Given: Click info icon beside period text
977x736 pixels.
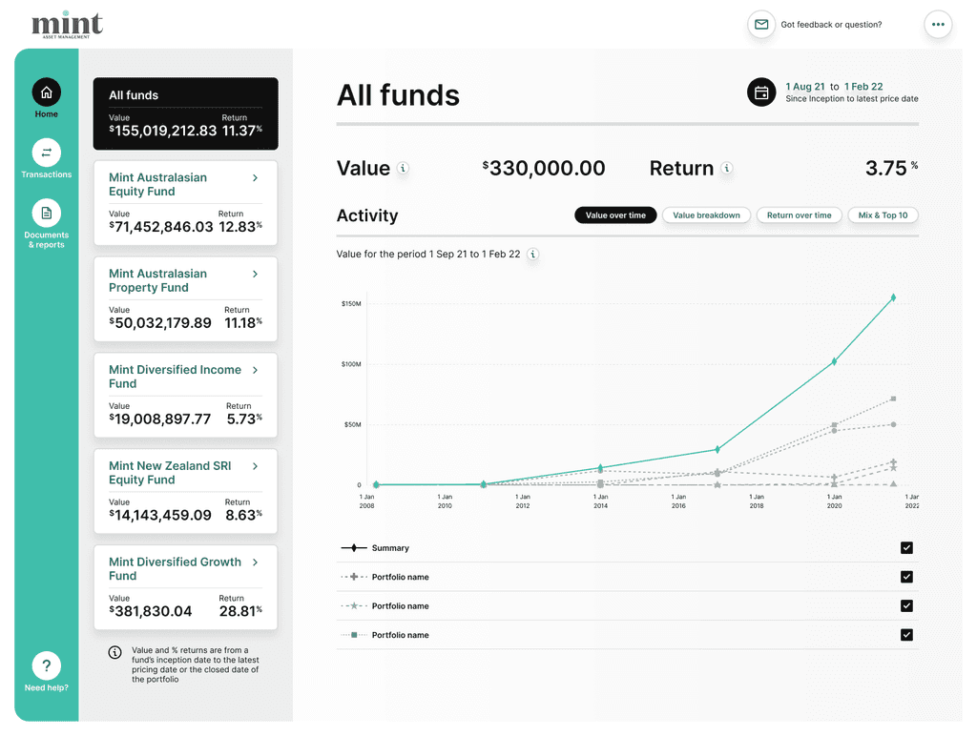Looking at the screenshot, I should 532,254.
